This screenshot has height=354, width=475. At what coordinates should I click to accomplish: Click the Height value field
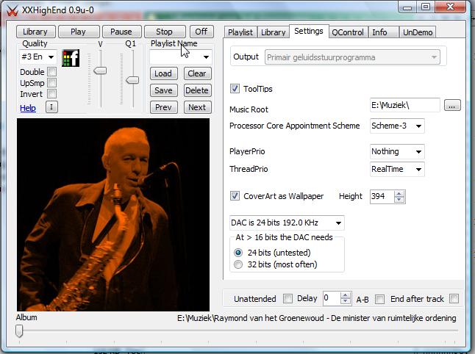[x=382, y=197]
